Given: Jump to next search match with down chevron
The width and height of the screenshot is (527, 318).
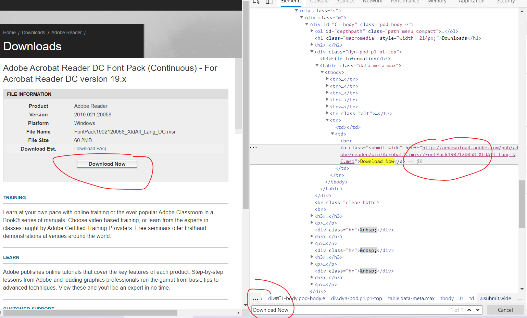Looking at the screenshot, I should [x=477, y=310].
